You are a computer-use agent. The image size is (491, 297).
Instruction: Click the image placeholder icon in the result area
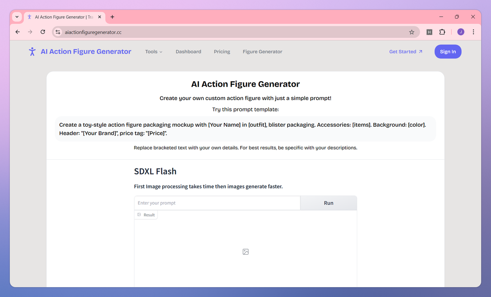click(245, 252)
